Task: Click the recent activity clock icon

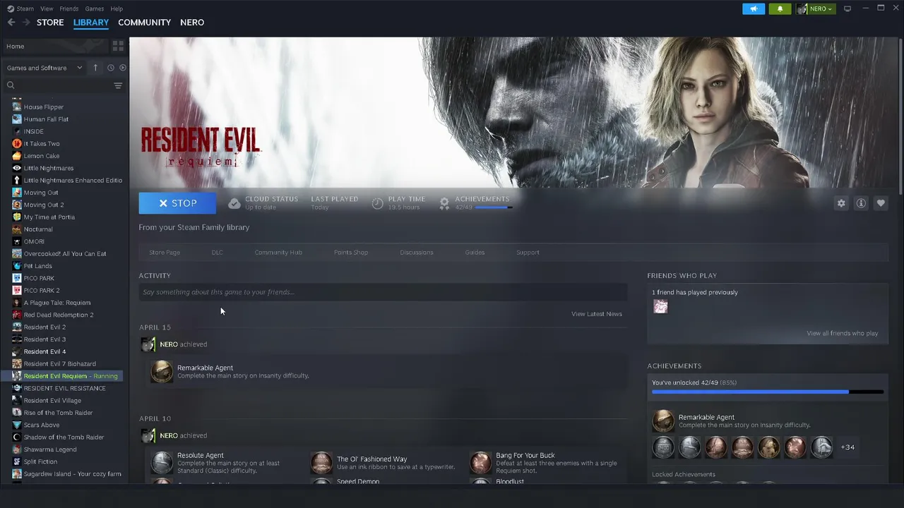Action: coord(111,68)
